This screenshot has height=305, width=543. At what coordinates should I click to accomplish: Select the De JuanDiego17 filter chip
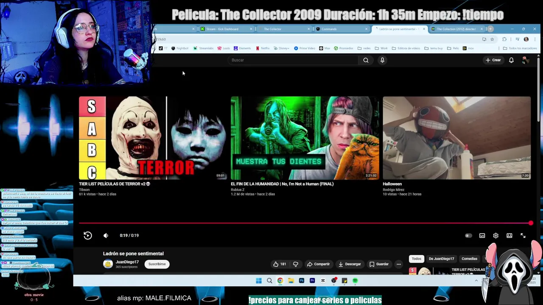[441, 258]
